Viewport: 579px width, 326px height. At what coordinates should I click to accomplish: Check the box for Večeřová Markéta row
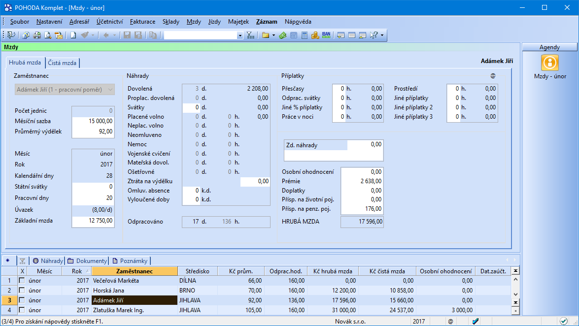(x=22, y=281)
